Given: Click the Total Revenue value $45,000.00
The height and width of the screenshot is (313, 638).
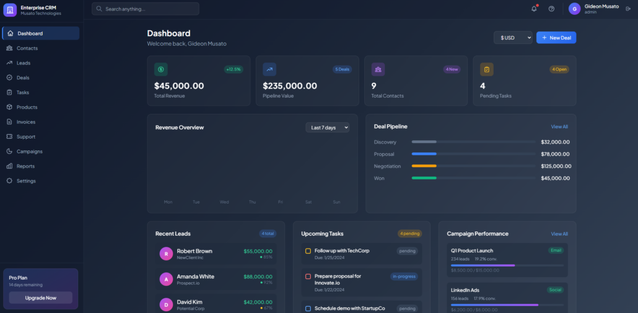Looking at the screenshot, I should 179,86.
